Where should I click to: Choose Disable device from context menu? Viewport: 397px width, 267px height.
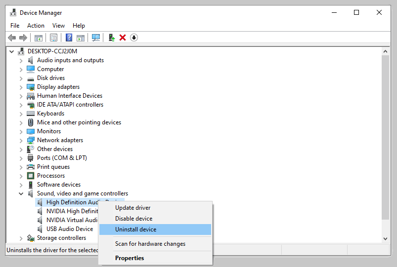pyautogui.click(x=155, y=219)
